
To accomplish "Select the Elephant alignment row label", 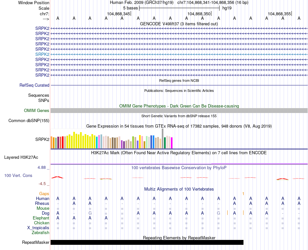I will point(41,218).
